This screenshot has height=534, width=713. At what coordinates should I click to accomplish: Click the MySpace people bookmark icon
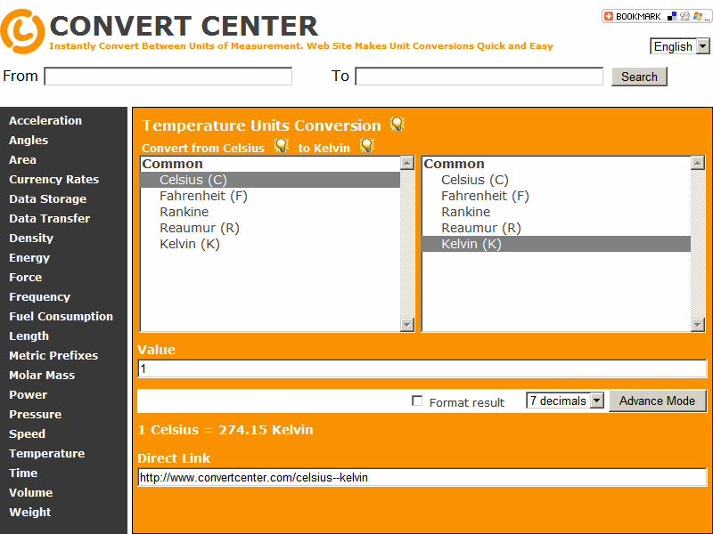click(x=684, y=16)
